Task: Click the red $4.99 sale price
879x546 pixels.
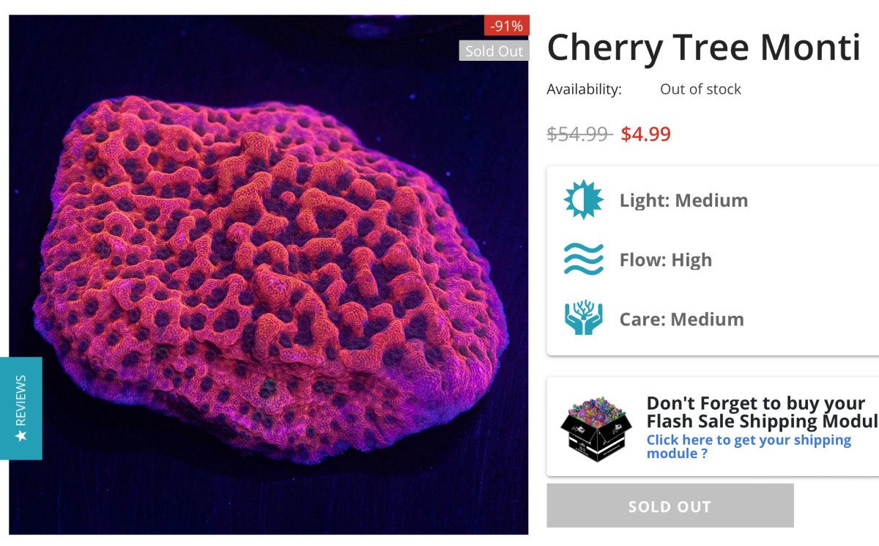Action: click(x=645, y=134)
